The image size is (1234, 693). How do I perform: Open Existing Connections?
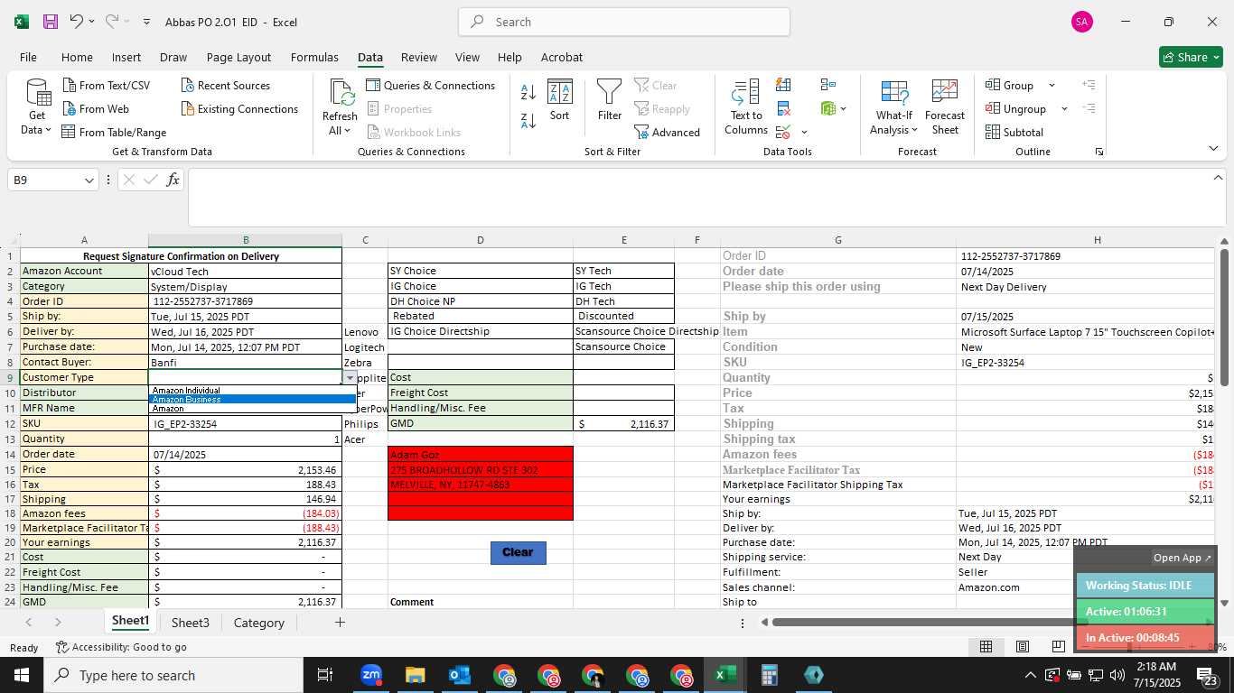(x=239, y=108)
